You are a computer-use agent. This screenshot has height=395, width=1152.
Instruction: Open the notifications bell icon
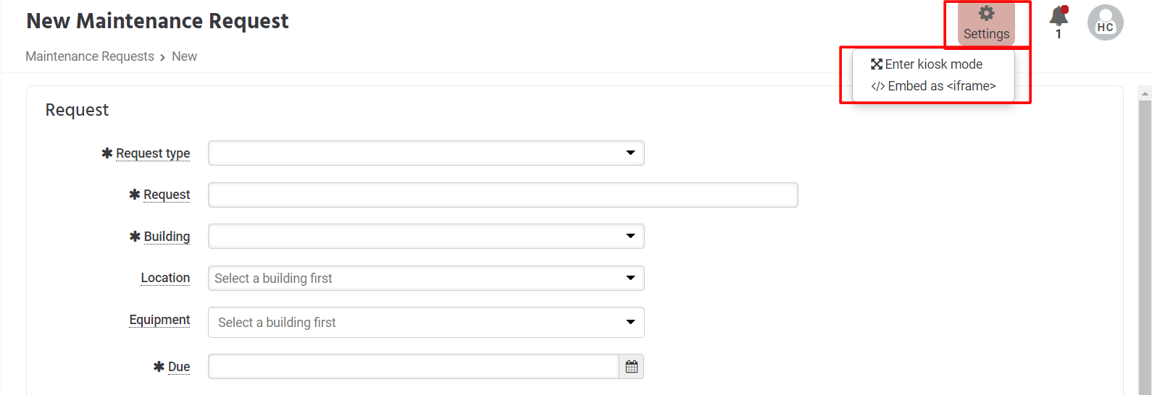[x=1059, y=17]
